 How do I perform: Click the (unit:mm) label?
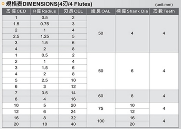pyautogui.click(x=164, y=5)
